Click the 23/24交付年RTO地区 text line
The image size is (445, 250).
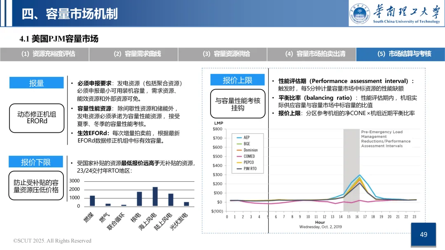[104, 171]
